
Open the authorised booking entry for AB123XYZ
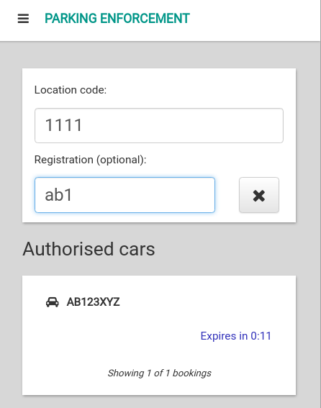point(159,319)
